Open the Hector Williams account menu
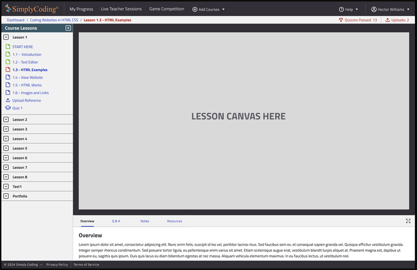This screenshot has width=417, height=270. (391, 9)
